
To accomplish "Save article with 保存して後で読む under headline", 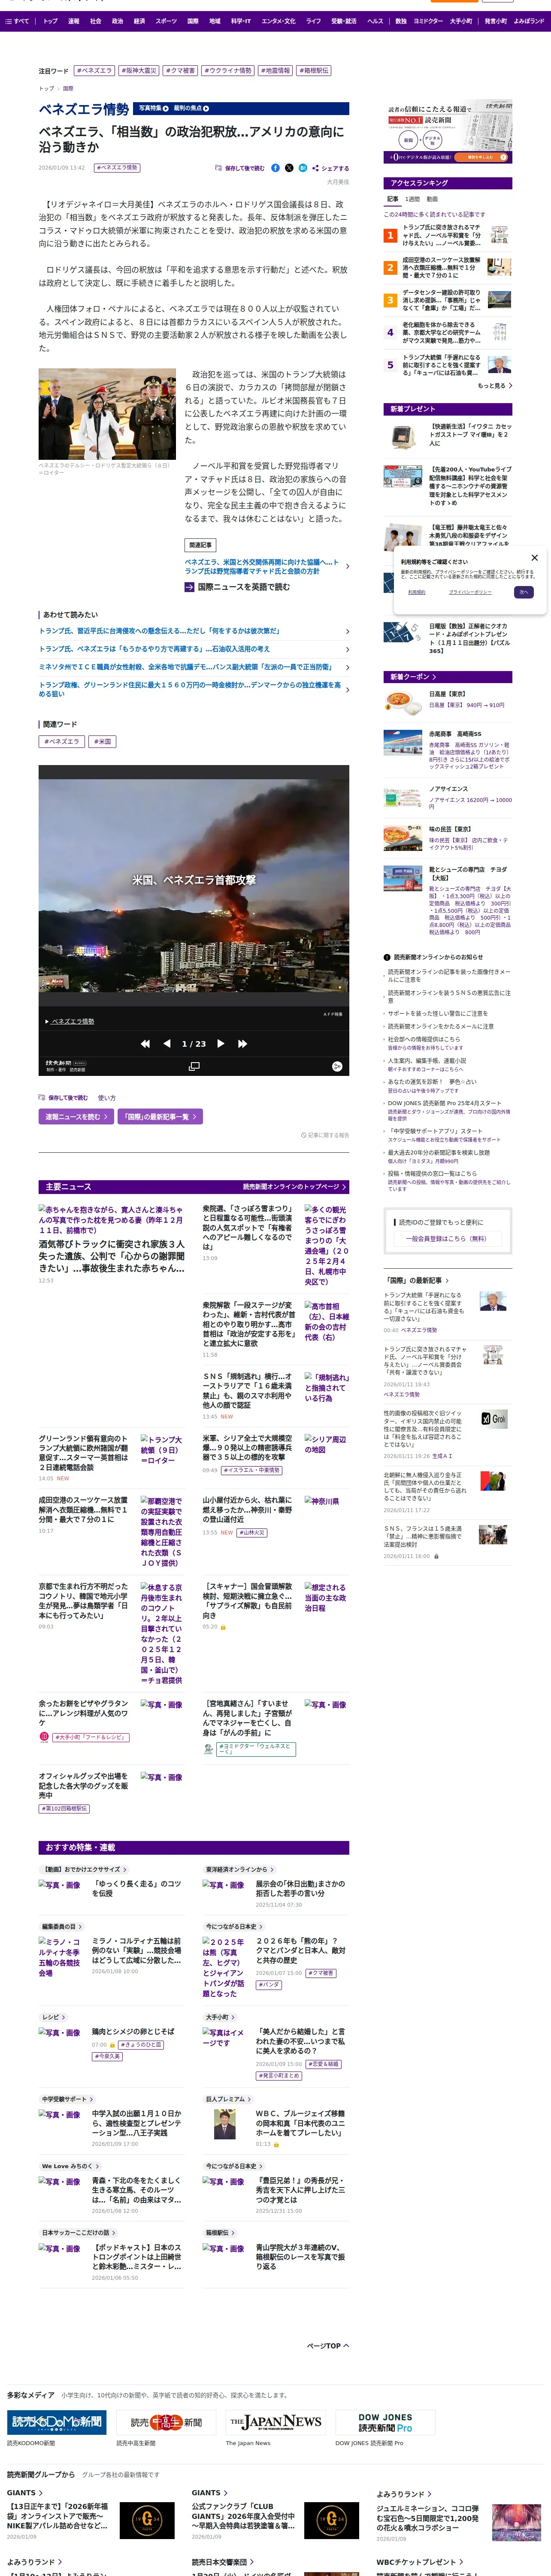I will tap(240, 168).
